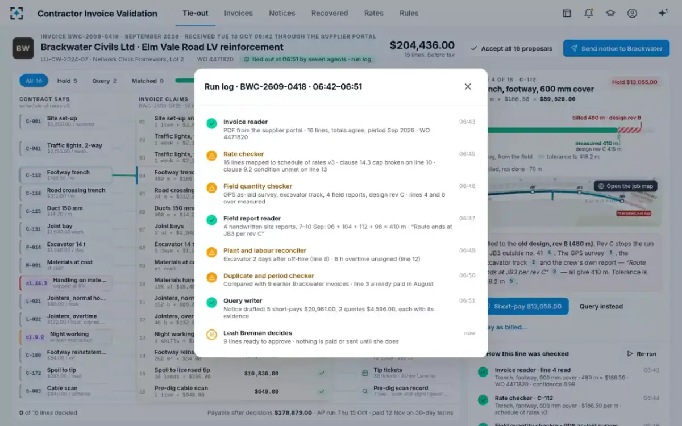Click the Field quantity checker warning icon

(x=211, y=187)
